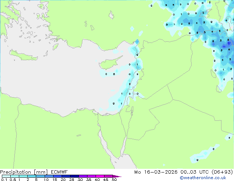
Task: Select the 20–25 mm legend color segment
Action: [x=66, y=176]
